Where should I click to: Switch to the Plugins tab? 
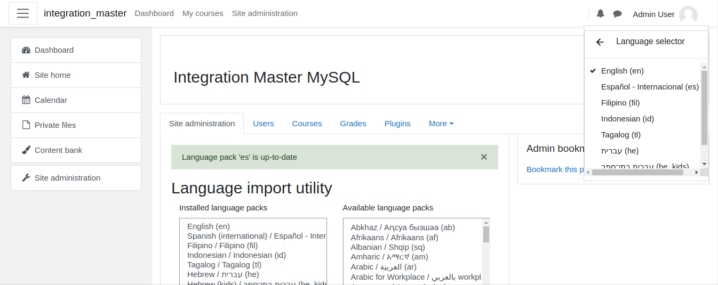click(x=397, y=124)
